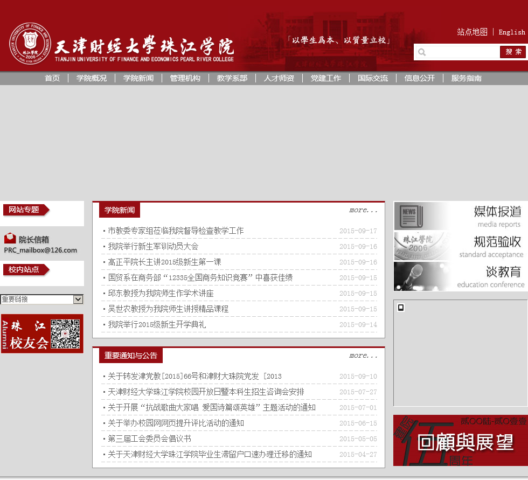Open the 规范验收 standard acceptance banner
The image size is (528, 480).
tap(461, 246)
